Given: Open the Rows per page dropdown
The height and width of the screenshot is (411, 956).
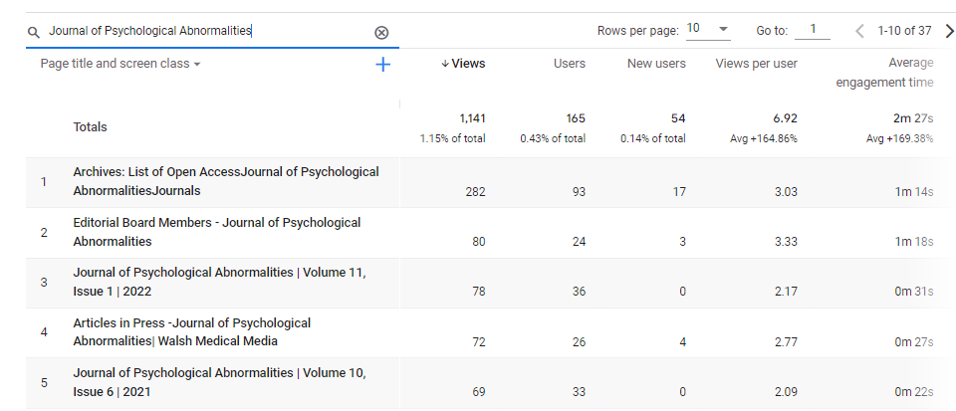Looking at the screenshot, I should (708, 29).
